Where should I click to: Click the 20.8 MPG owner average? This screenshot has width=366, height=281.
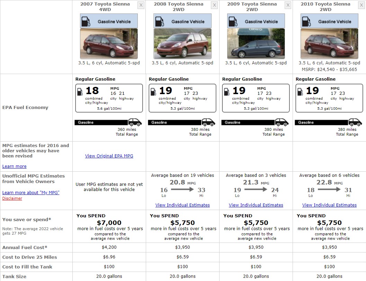point(183,182)
